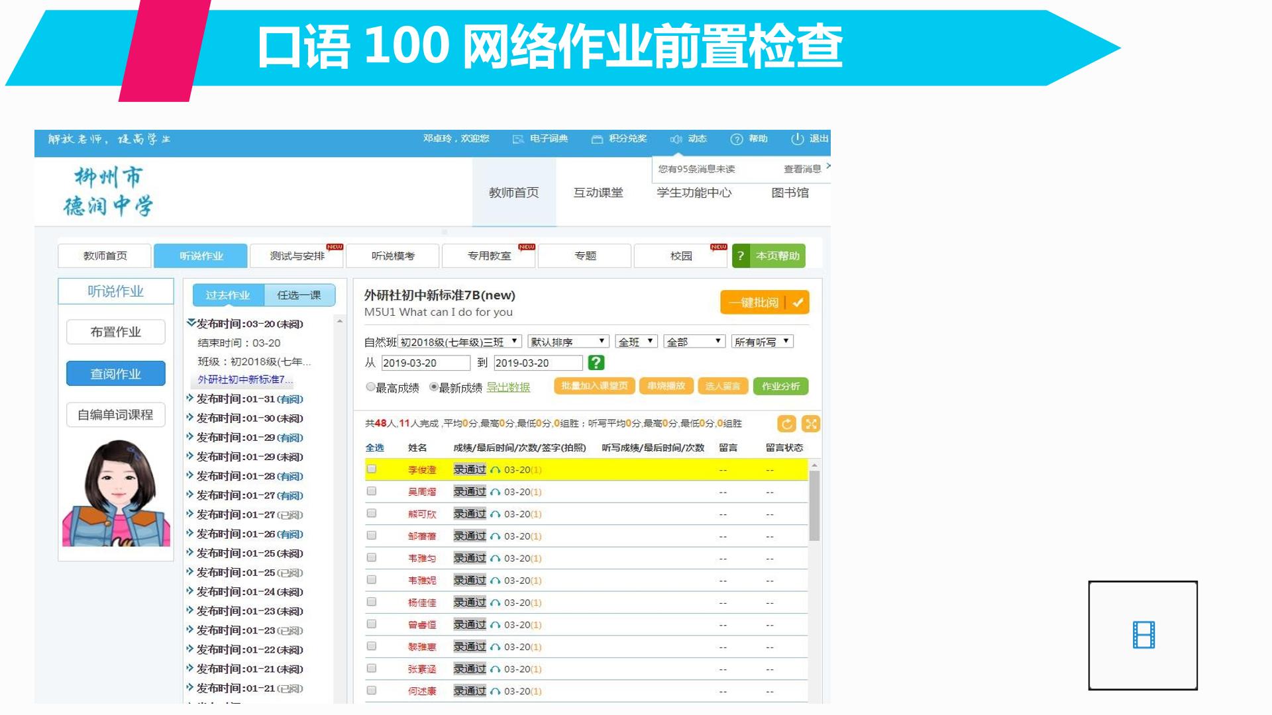The width and height of the screenshot is (1272, 715).
Task: Tick the checkbox for student 熊可欣
Action: point(372,513)
